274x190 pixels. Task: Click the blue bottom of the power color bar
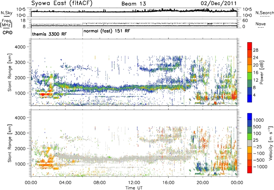click(250, 98)
